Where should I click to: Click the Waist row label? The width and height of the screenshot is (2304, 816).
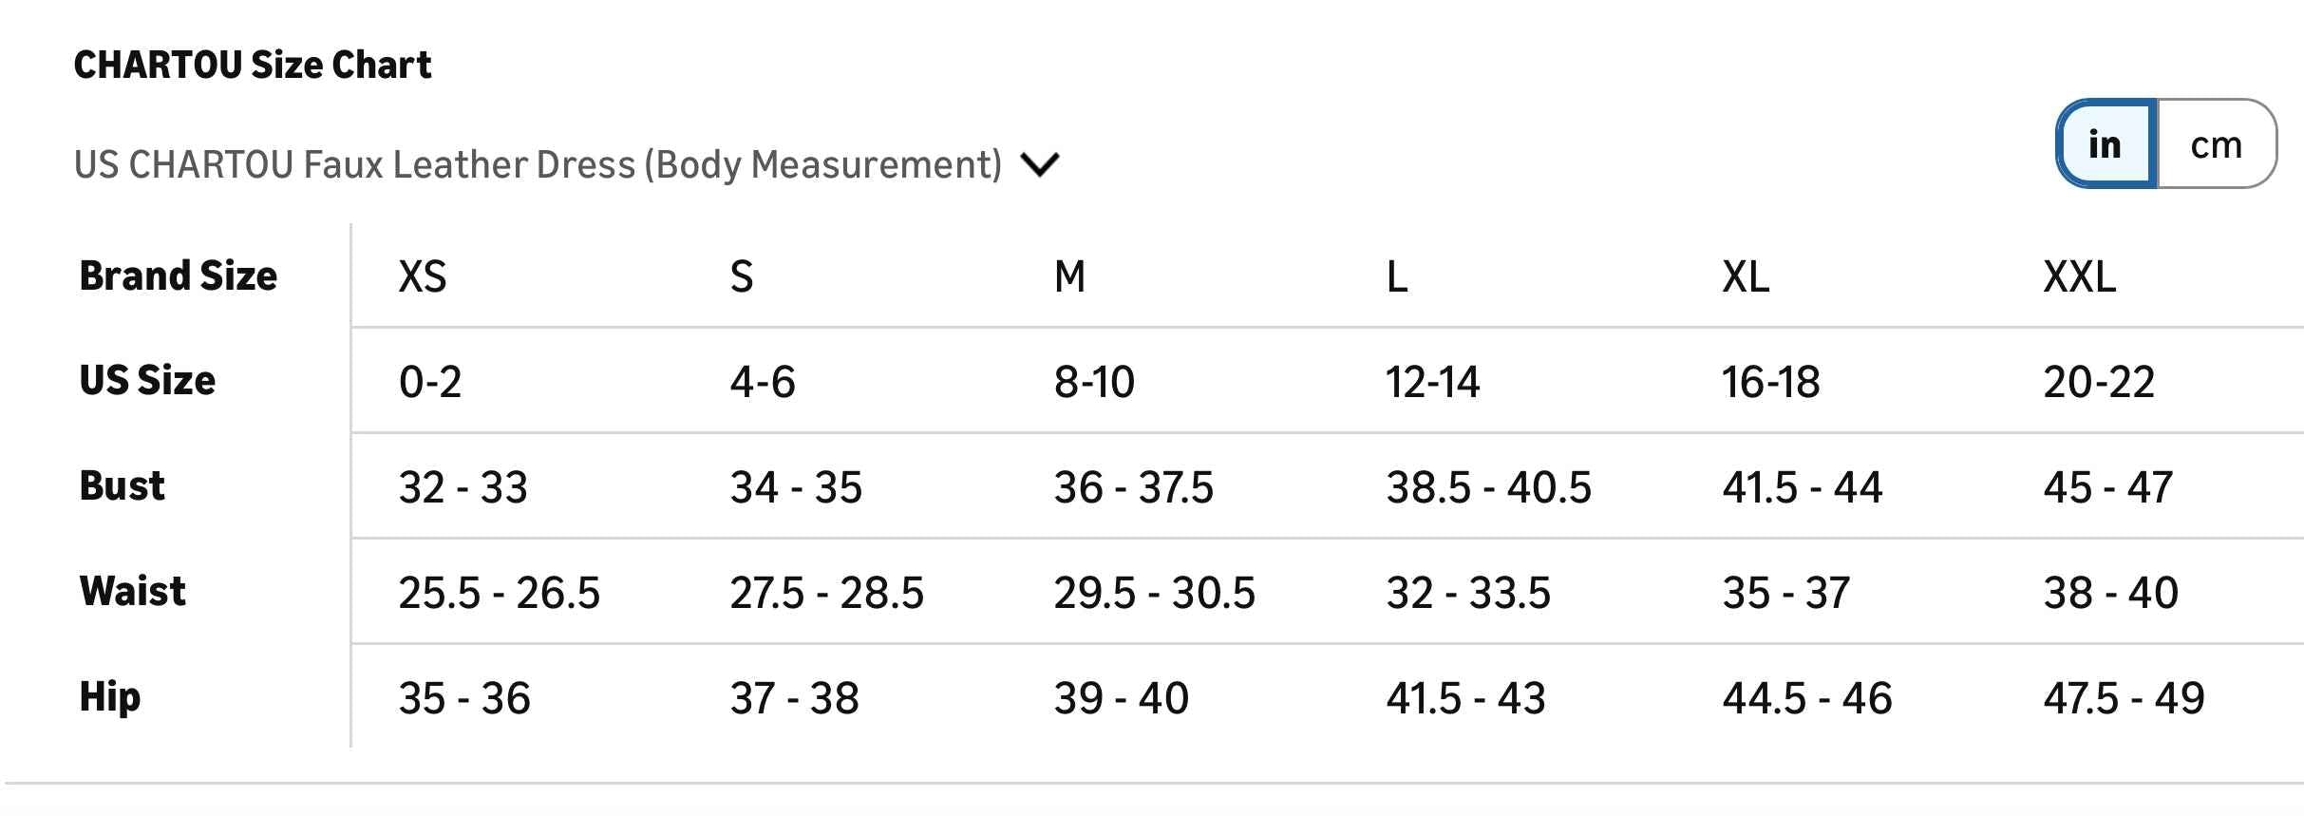pos(132,591)
